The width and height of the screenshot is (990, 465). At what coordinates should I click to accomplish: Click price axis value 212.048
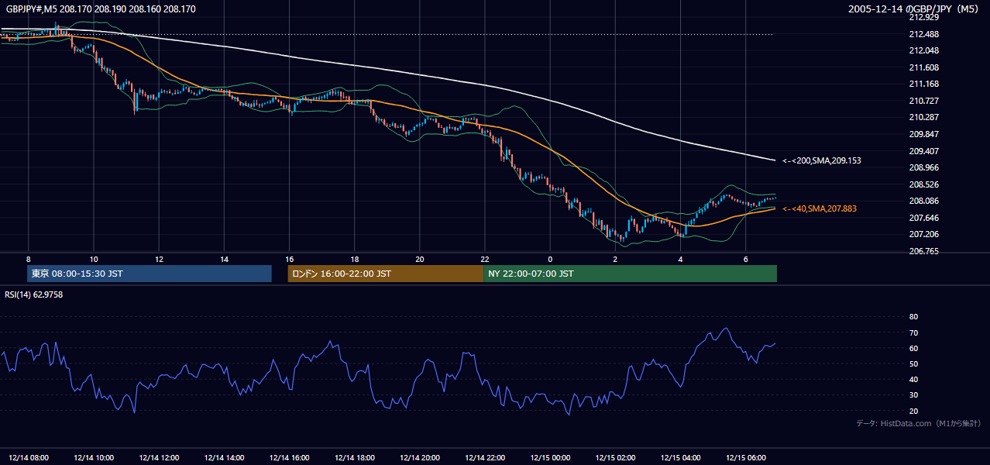click(923, 51)
